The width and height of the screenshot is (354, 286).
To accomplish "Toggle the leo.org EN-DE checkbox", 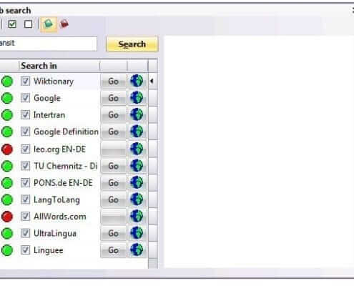I will (x=25, y=149).
